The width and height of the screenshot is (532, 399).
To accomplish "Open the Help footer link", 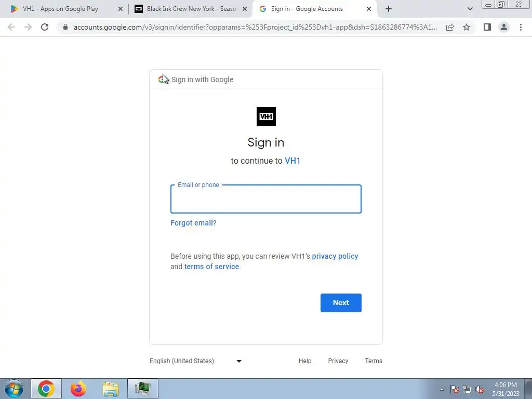I will pos(305,361).
